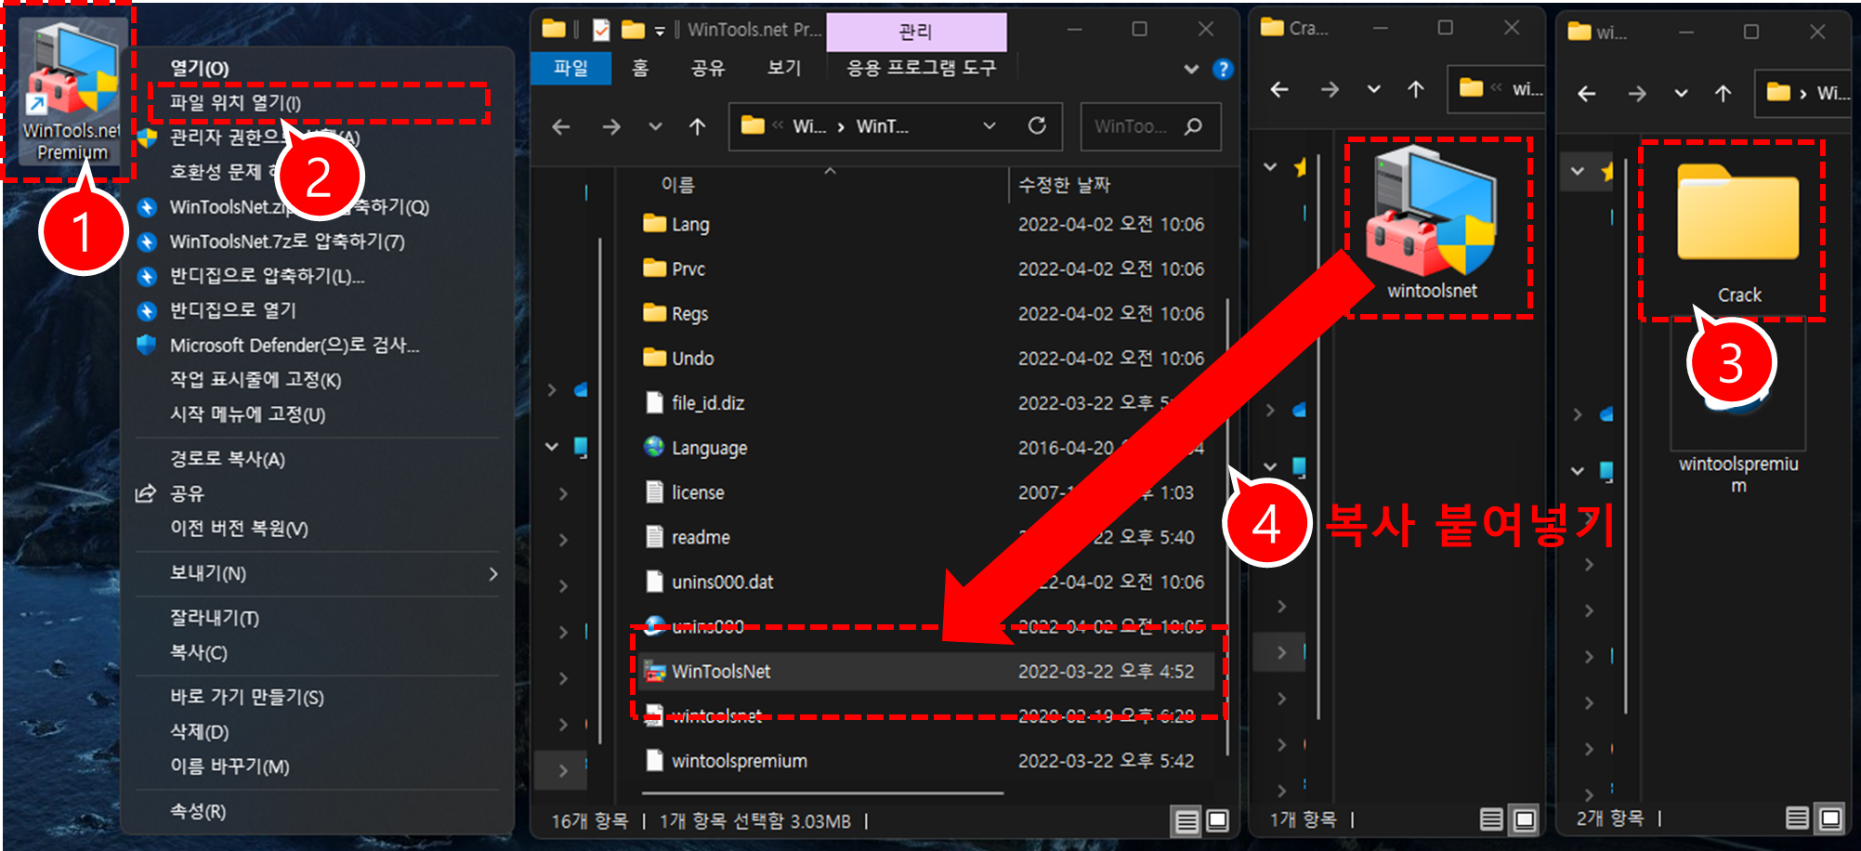The image size is (1861, 851).
Task: Switch to details view in WinTools.net window
Action: pos(1186,821)
